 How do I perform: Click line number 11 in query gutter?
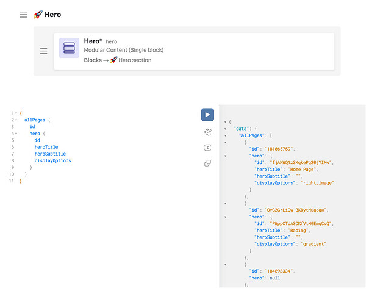12,181
